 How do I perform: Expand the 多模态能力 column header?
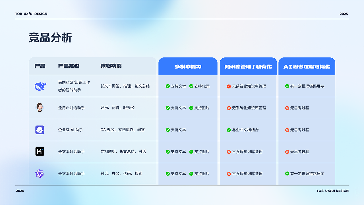tap(188, 66)
